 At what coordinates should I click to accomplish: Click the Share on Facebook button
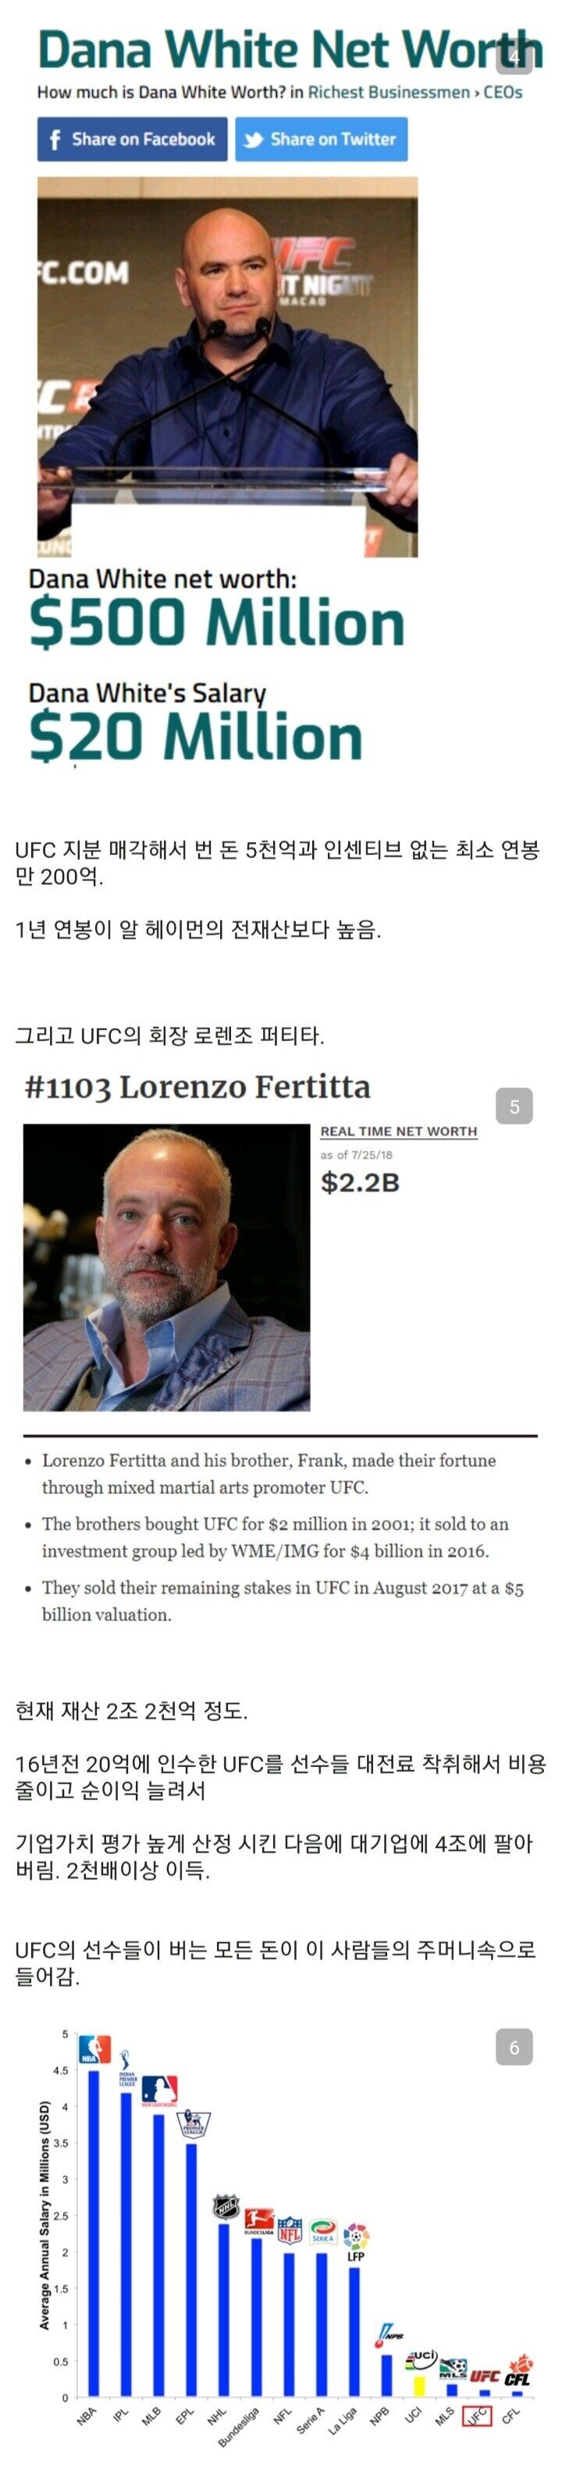pyautogui.click(x=133, y=139)
